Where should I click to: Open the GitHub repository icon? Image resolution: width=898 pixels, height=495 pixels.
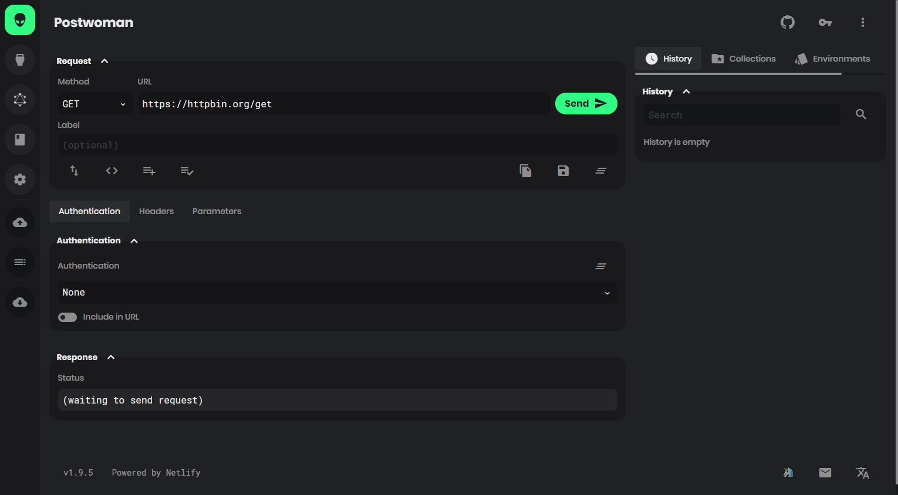point(788,22)
